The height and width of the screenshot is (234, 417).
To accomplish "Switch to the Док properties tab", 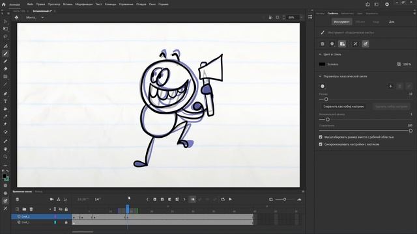I will point(392,22).
